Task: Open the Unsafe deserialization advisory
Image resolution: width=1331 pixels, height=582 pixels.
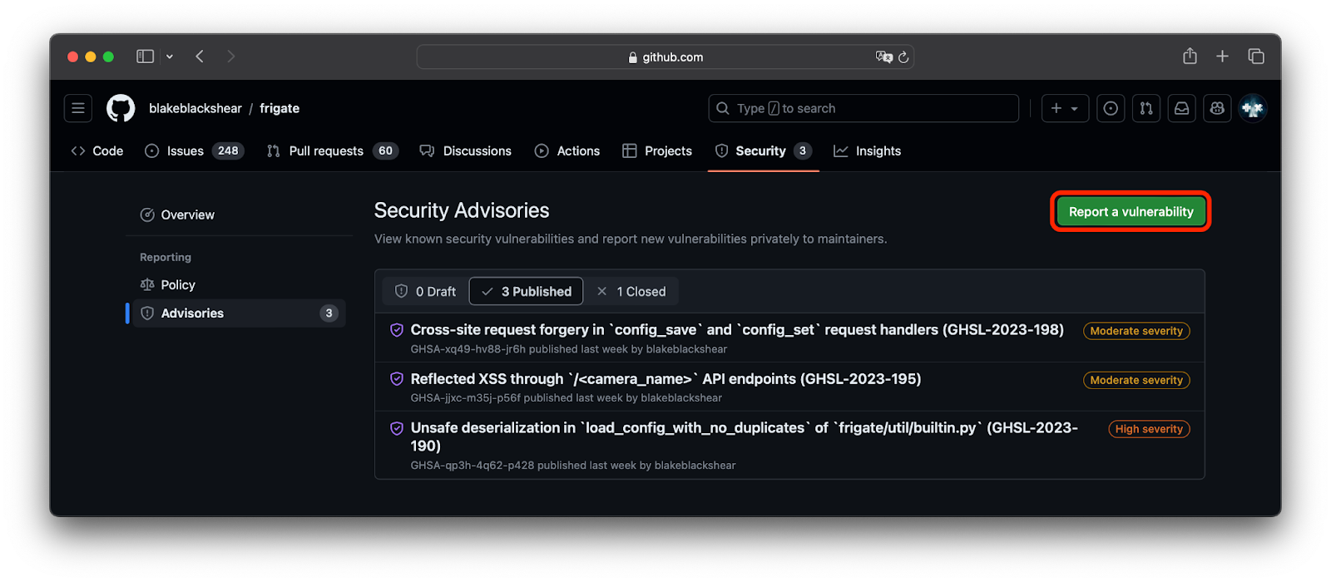Action: pyautogui.click(x=744, y=436)
